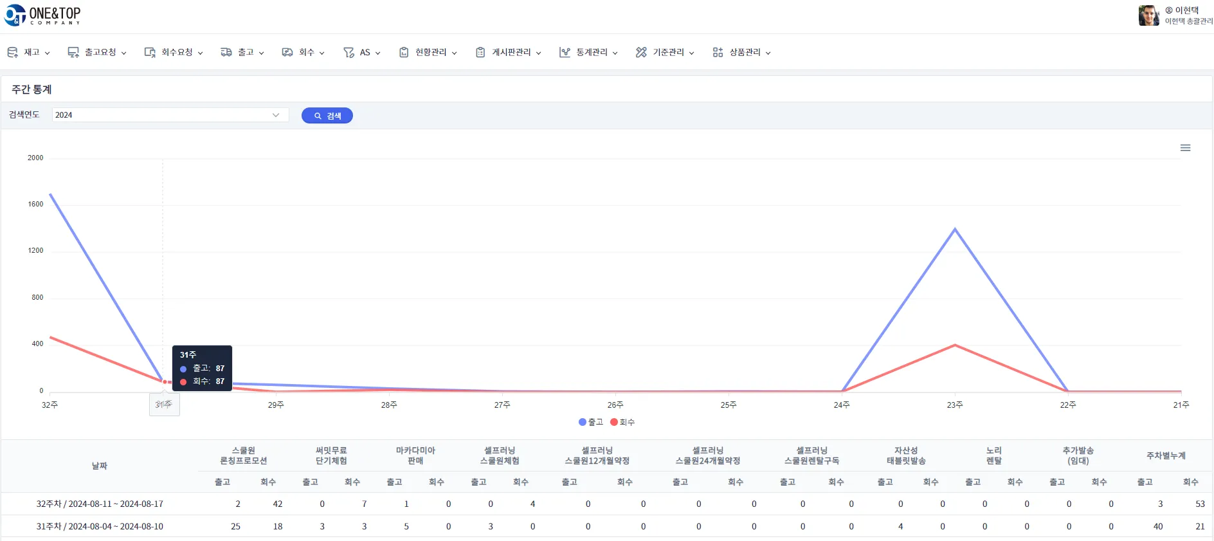Open the chart hamburger menu

point(1186,148)
